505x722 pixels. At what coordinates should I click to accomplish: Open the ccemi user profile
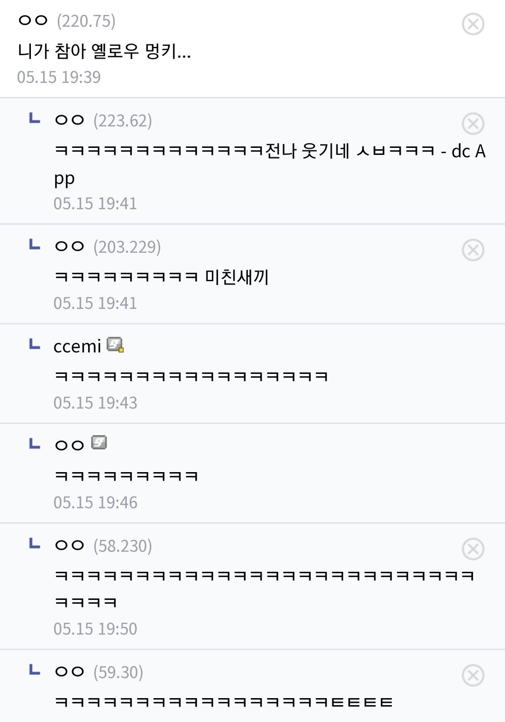[x=77, y=347]
